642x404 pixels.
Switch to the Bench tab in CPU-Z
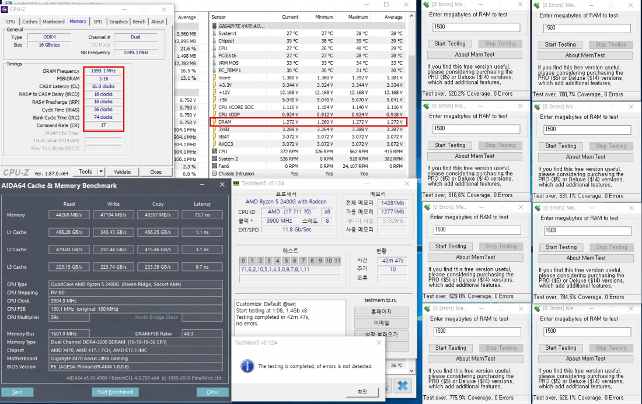point(139,22)
